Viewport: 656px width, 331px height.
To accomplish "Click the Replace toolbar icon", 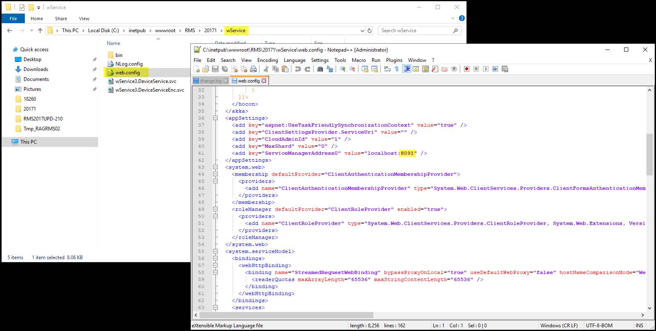I will [x=330, y=69].
